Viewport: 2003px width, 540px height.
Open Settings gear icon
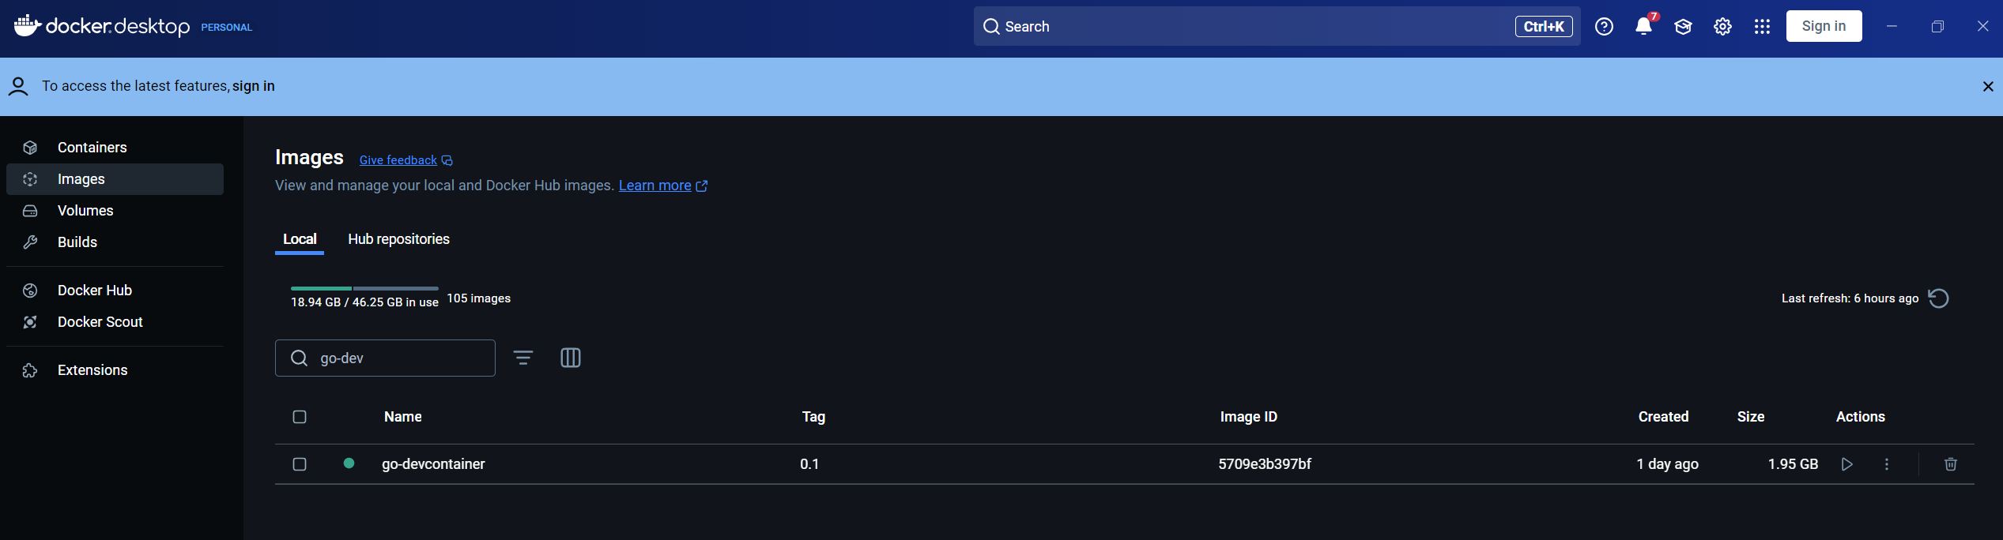pos(1722,27)
